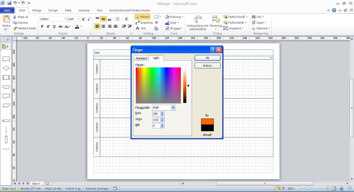Switch to the Design ribbon tab

(53, 10)
